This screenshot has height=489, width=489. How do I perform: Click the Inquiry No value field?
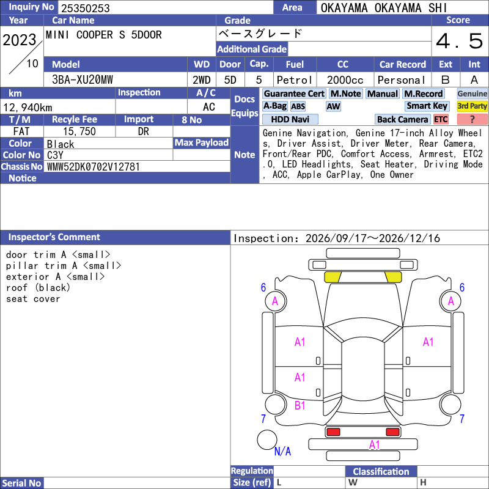[x=166, y=8]
